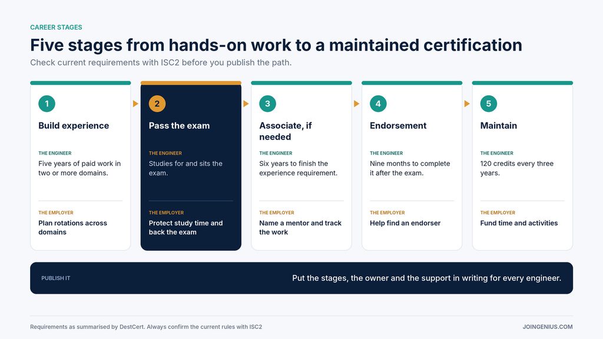This screenshot has height=339, width=603.
Task: Click the main title 'Five stages from hands-on work'
Action: pos(276,45)
